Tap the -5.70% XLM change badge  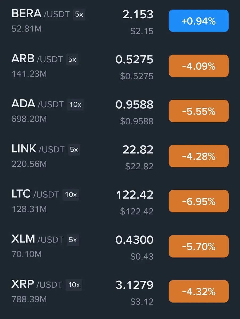pos(199,246)
